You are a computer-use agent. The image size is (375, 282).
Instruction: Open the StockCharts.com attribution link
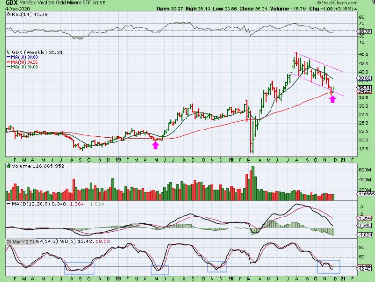(x=337, y=3)
